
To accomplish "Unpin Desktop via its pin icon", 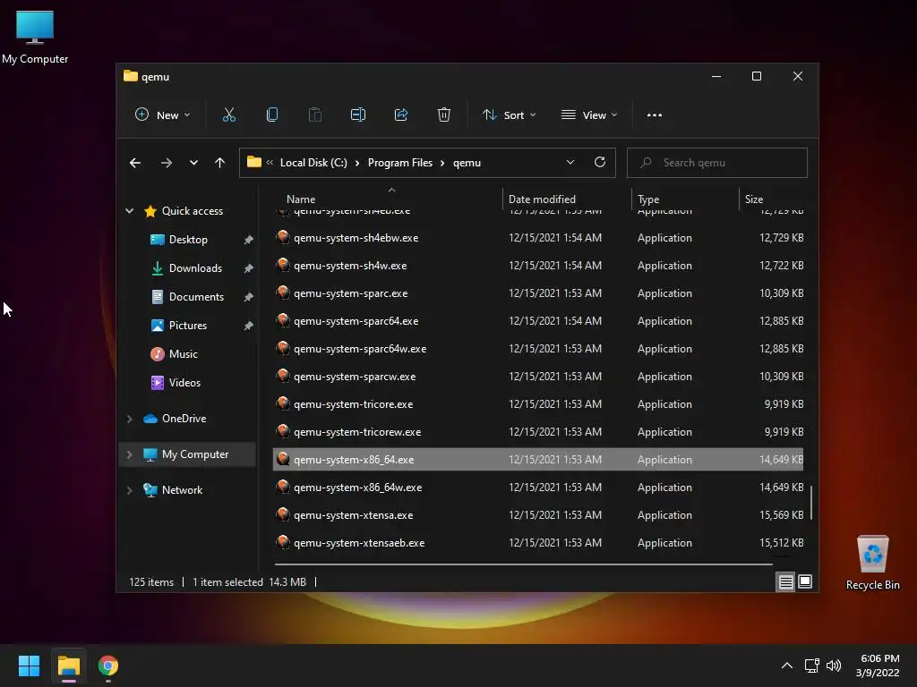I will [249, 240].
